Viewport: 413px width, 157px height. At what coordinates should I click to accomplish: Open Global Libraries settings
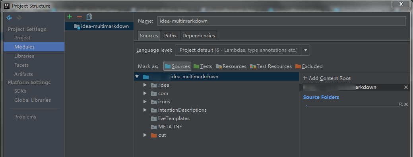pyautogui.click(x=33, y=100)
